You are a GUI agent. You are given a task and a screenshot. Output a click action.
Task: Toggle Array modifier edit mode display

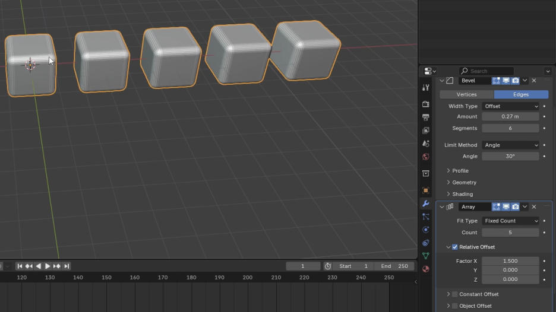coord(497,207)
